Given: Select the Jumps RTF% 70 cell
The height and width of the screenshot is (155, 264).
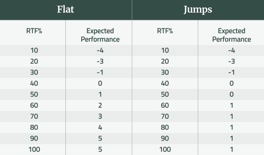Looking at the screenshot, I should (165, 116).
